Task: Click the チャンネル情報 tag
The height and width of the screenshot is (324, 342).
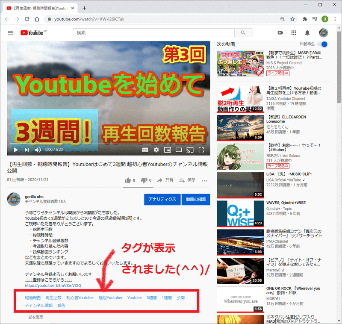Action: click(38, 305)
